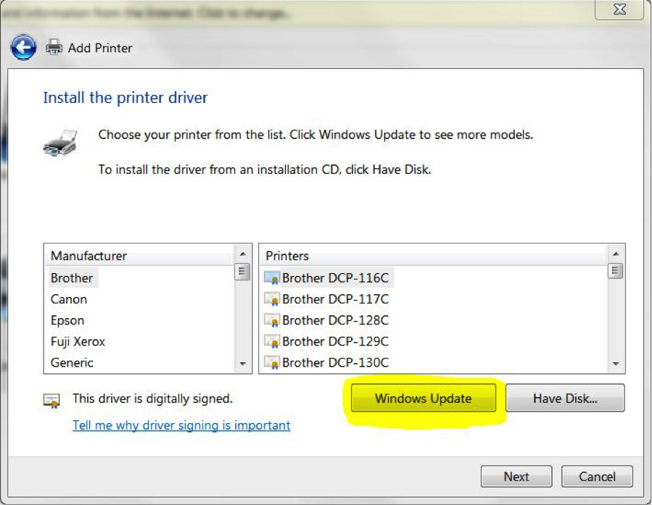Click the Add Printer title icon
652x505 pixels.
(x=54, y=48)
